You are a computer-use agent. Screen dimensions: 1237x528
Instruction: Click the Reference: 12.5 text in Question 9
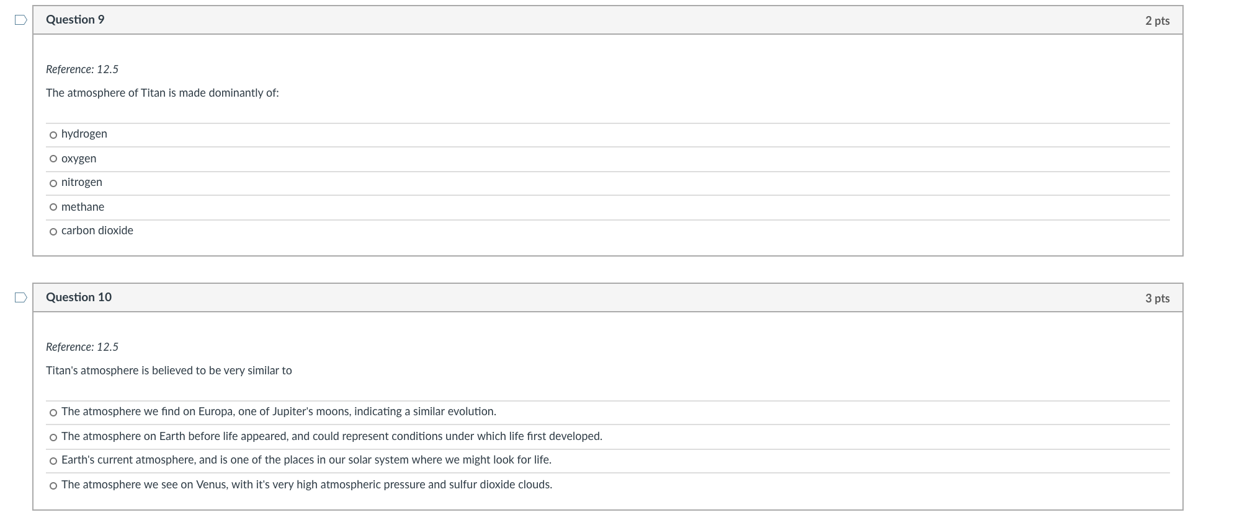(82, 69)
